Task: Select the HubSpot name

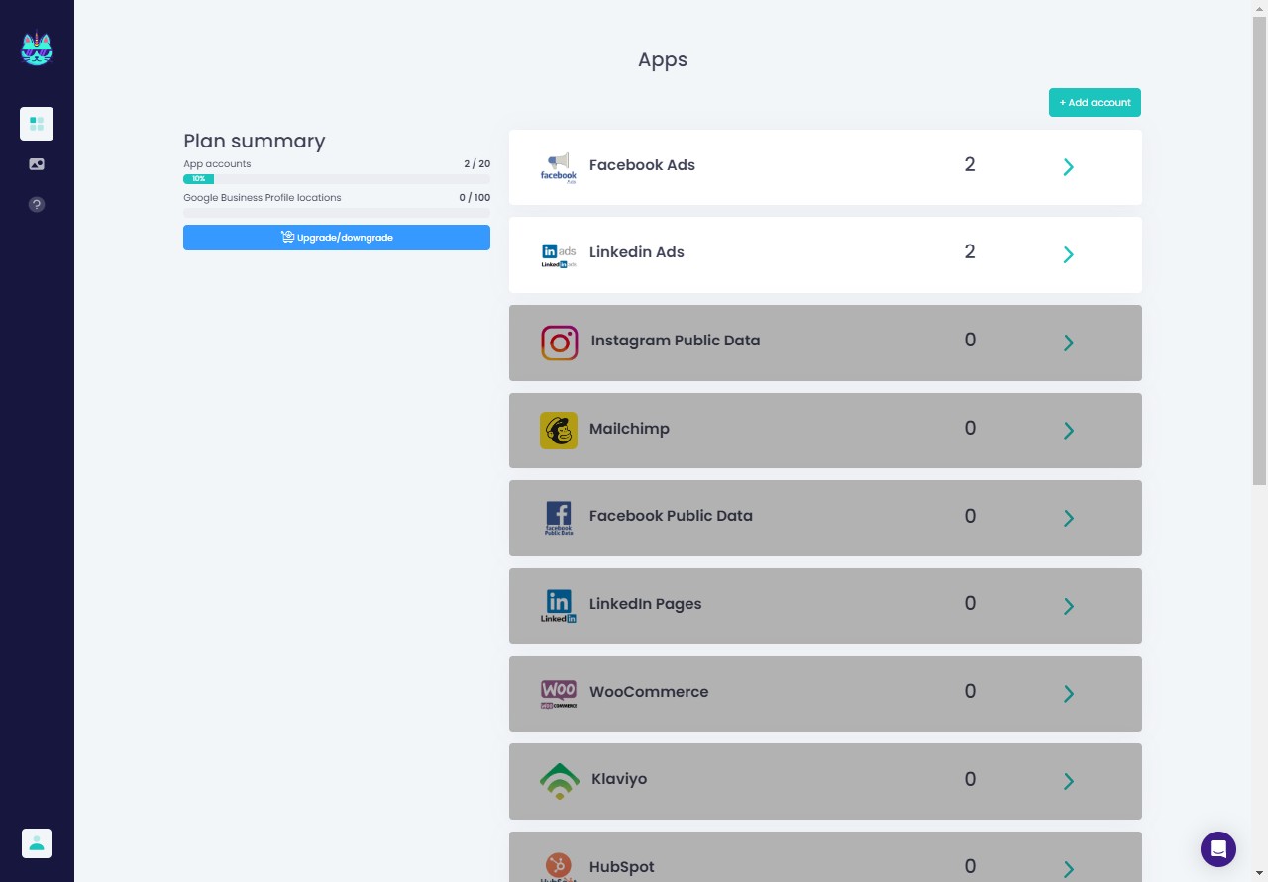Action: coord(622,867)
